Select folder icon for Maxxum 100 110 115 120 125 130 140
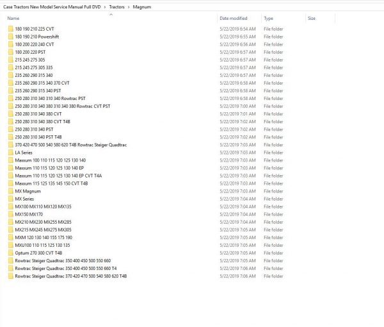This screenshot has height=327, width=384. (x=10, y=160)
